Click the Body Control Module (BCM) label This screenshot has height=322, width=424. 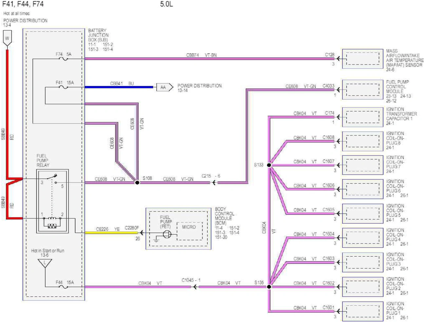pyautogui.click(x=224, y=216)
